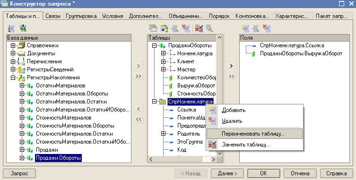Expand the Номенклатура dimension in Таблицы
The image size is (356, 180).
tap(163, 53)
